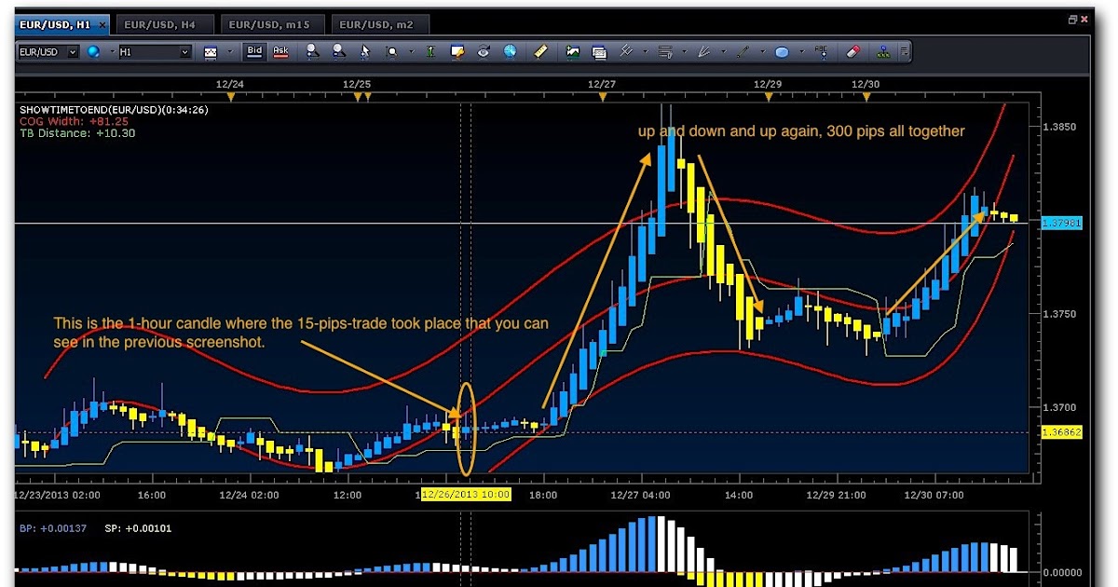Click the 12/24 date marker triangle
The width and height of the screenshot is (1118, 587).
point(231,95)
